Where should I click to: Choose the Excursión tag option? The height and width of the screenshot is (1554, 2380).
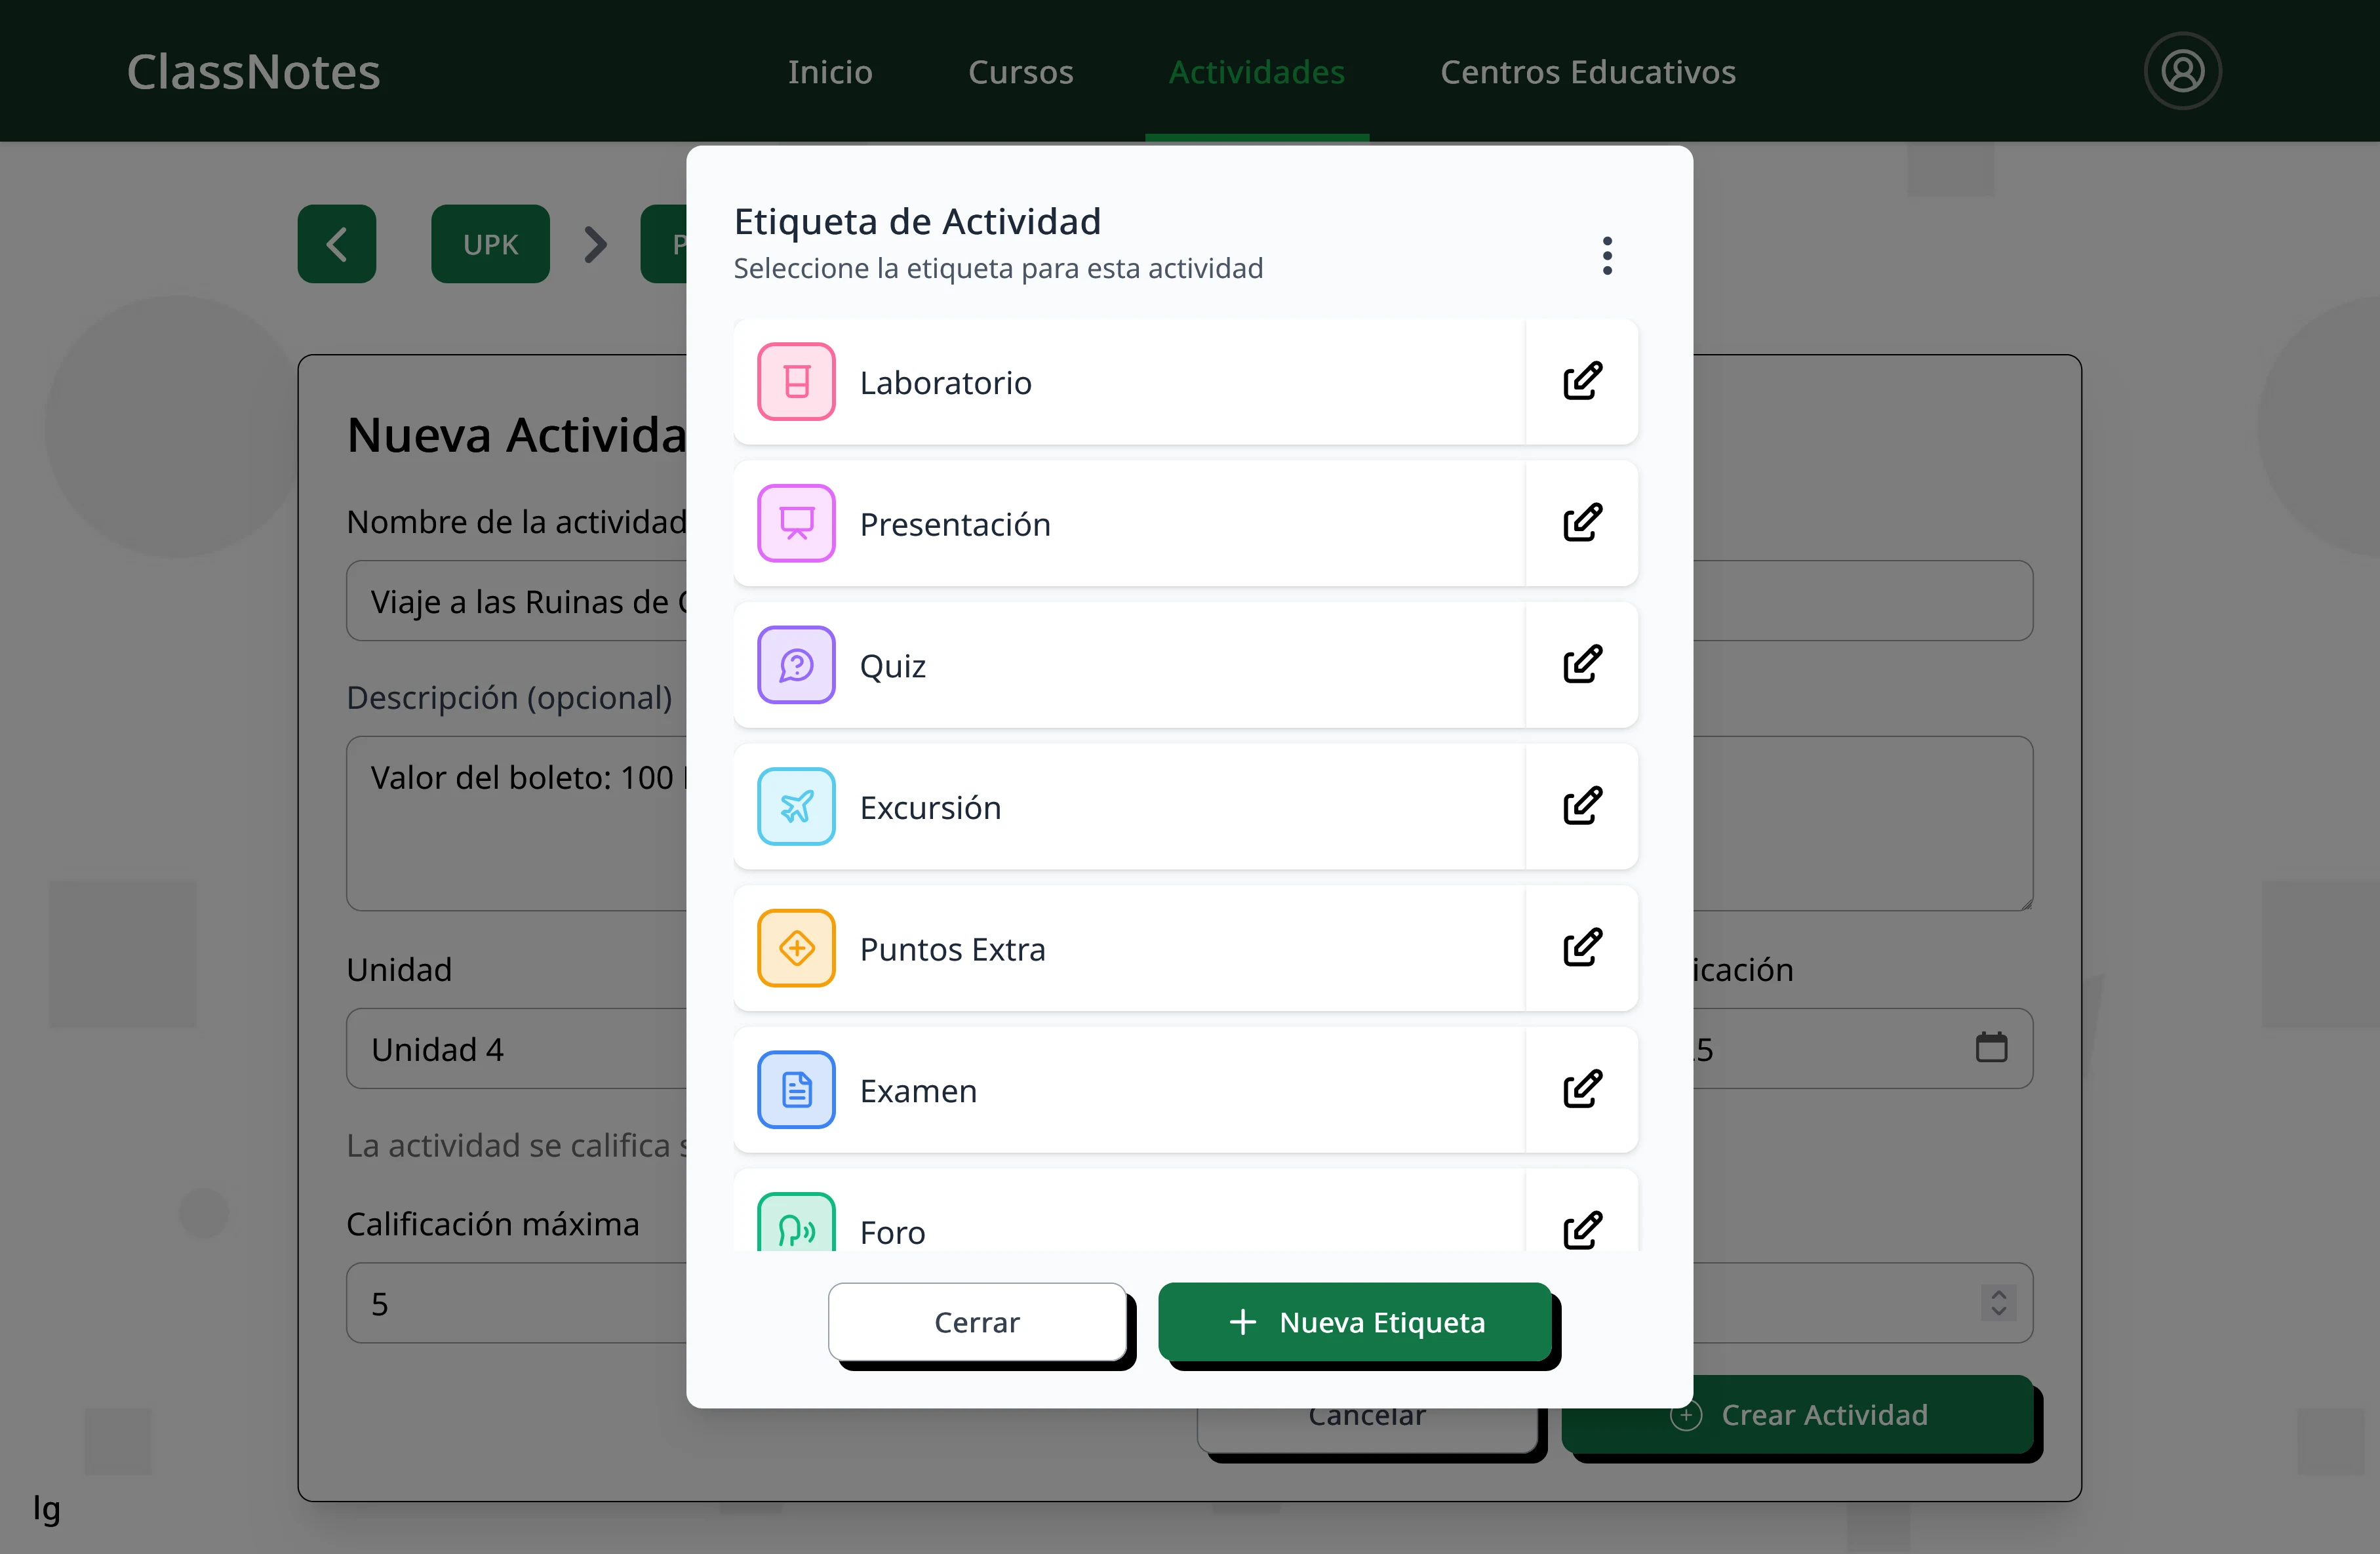coord(1127,807)
